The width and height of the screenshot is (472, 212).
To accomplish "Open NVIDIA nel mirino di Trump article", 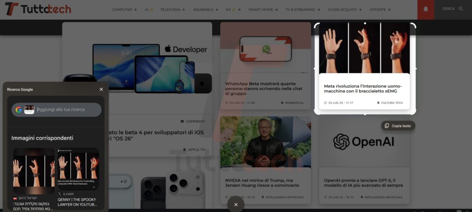I will [x=262, y=183].
